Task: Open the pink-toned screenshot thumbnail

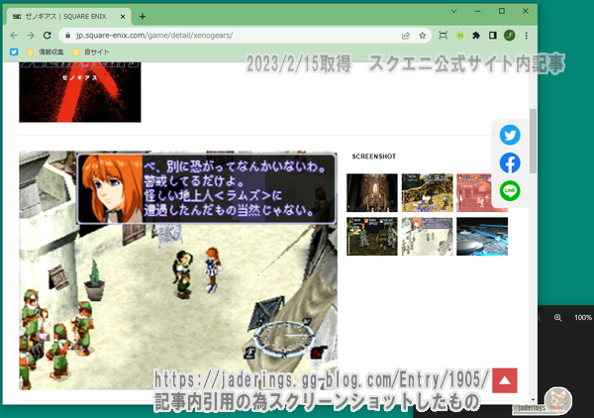Action: [474, 193]
